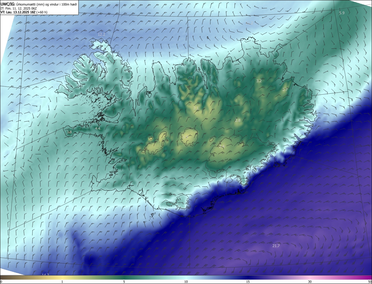Click the "15" tick label on the color scale
The height and width of the screenshot is (284, 372).
click(248, 282)
